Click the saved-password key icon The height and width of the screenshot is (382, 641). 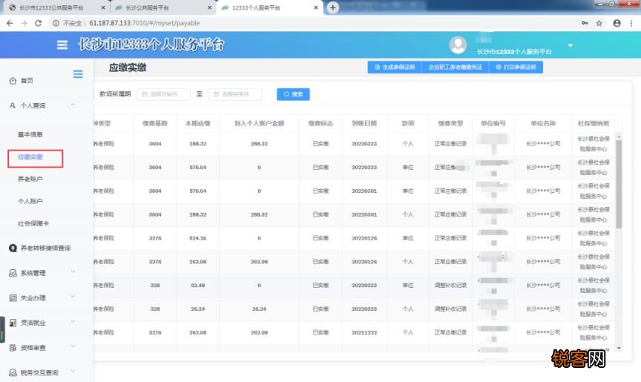(x=585, y=23)
